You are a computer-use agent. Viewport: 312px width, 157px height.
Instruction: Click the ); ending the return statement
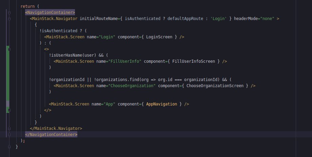(23, 141)
